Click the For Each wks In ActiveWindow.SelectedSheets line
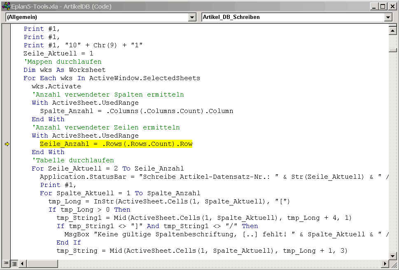 click(112, 78)
